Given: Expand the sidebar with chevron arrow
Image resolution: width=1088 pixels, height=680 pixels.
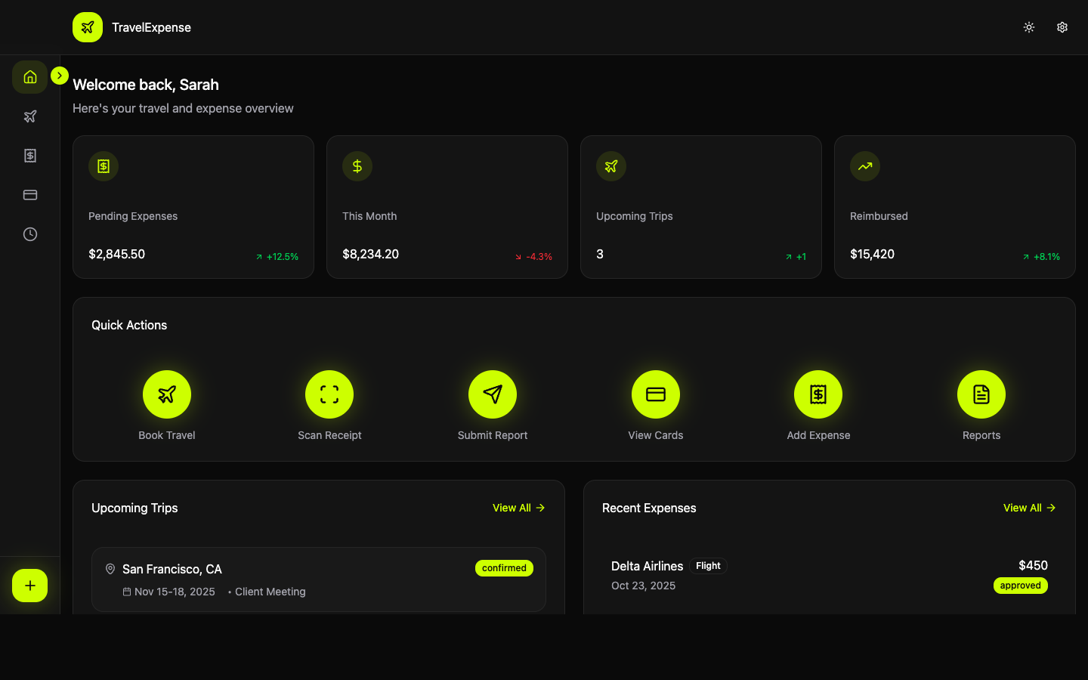Looking at the screenshot, I should click(60, 76).
